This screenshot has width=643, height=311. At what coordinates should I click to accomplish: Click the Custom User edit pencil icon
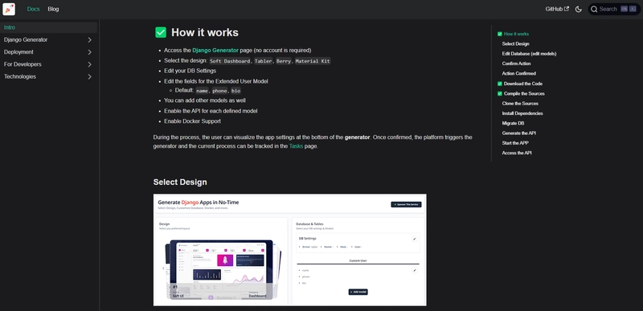pos(415,271)
